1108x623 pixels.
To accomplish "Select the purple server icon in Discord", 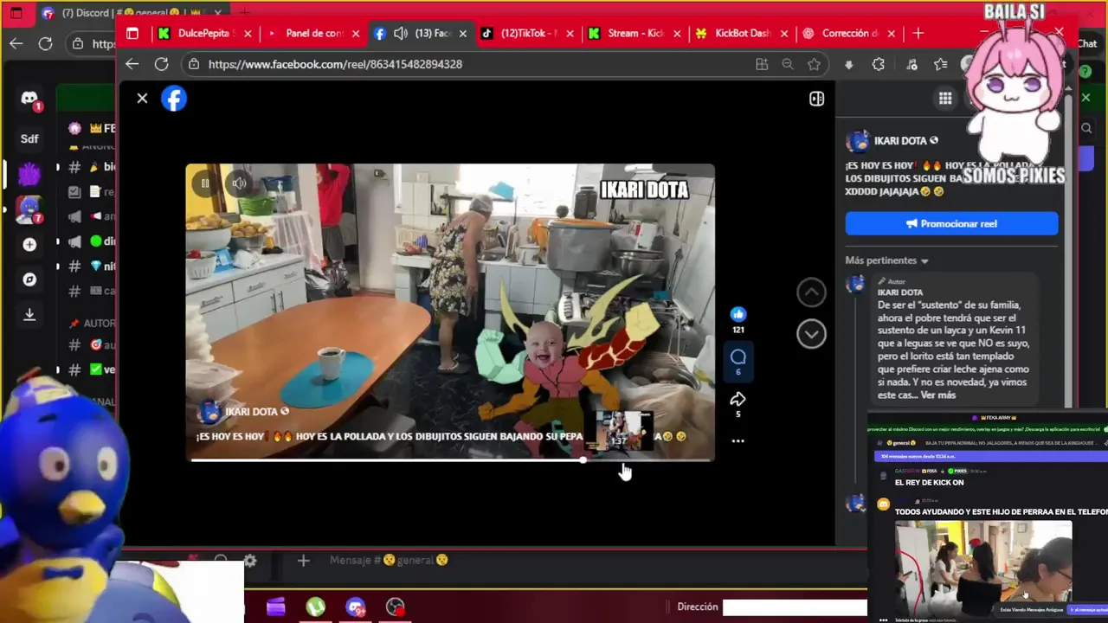I will click(x=29, y=174).
